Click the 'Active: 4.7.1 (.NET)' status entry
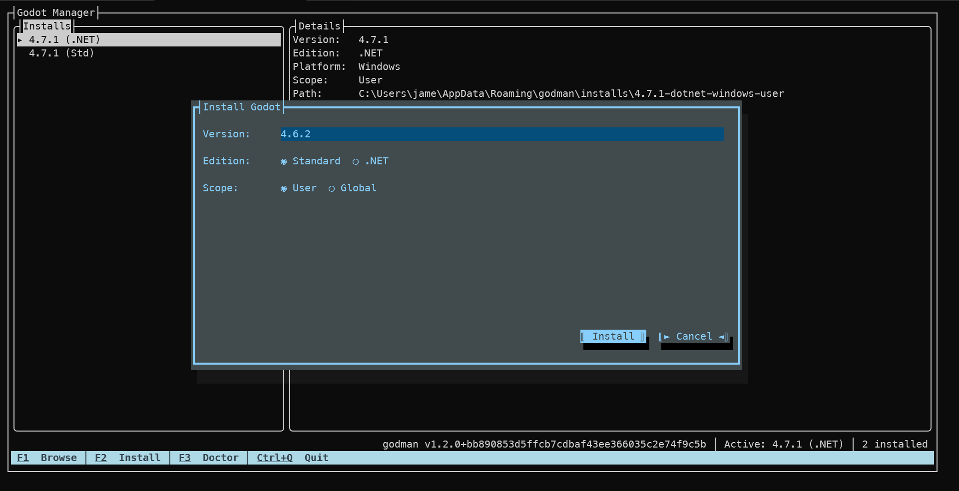Screen dimensions: 959x491 tap(784, 445)
